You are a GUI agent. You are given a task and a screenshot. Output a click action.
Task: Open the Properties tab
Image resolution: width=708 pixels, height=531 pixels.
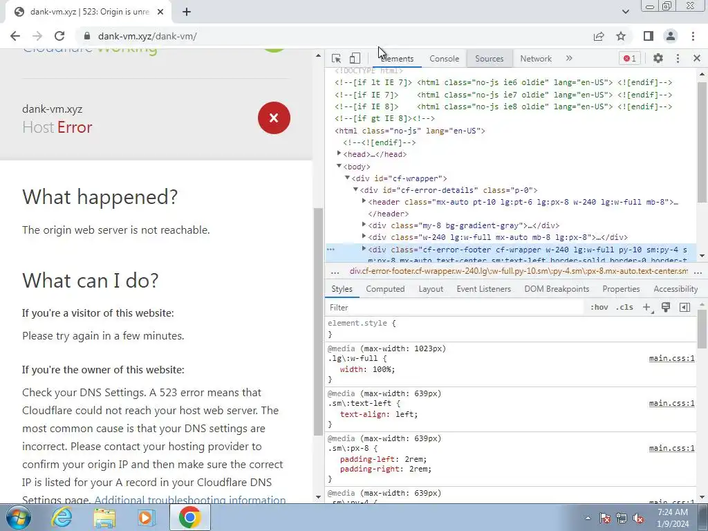coord(621,289)
